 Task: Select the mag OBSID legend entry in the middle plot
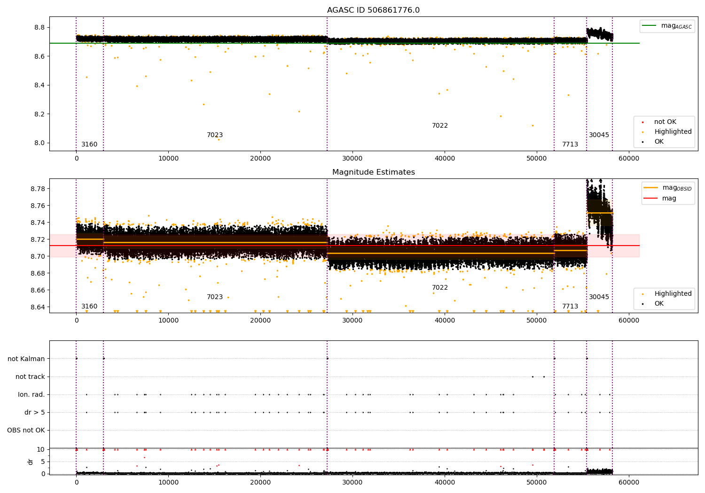coord(677,188)
